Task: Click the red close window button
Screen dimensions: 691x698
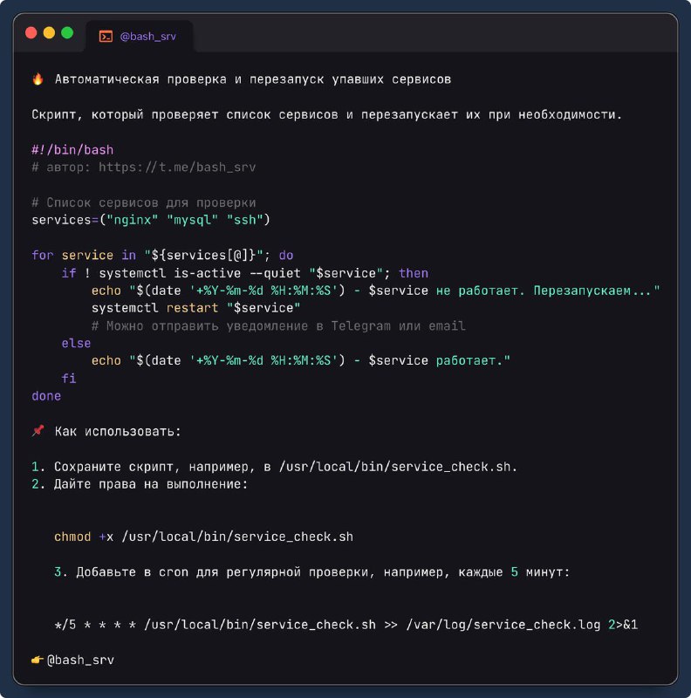Action: pos(31,33)
